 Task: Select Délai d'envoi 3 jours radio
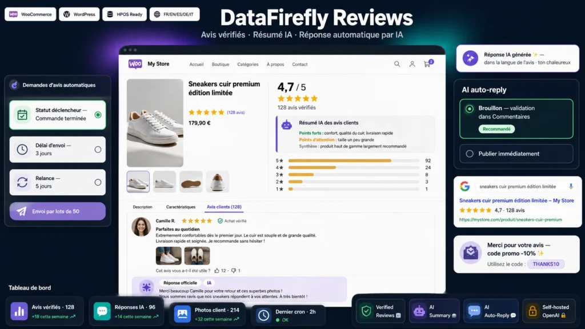98,149
